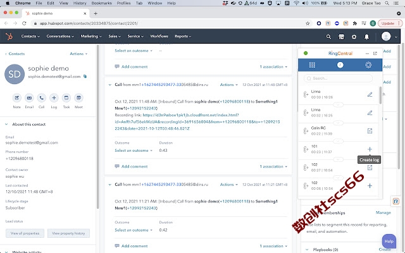Create a Task for sophie demo
This screenshot has height=253, width=405.
(66, 98)
